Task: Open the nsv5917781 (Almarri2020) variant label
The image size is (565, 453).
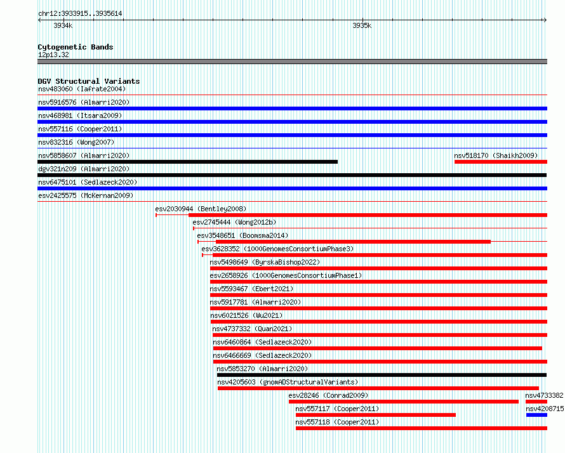Action: pyautogui.click(x=255, y=302)
